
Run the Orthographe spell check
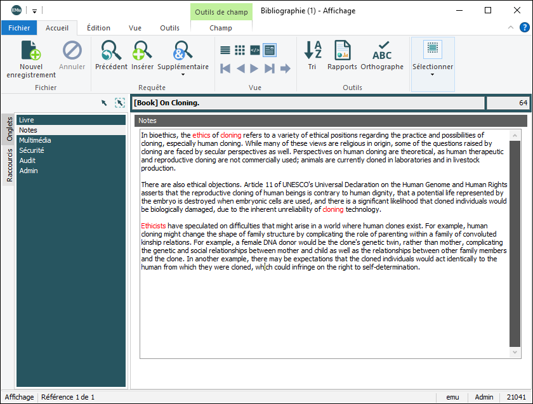[382, 51]
